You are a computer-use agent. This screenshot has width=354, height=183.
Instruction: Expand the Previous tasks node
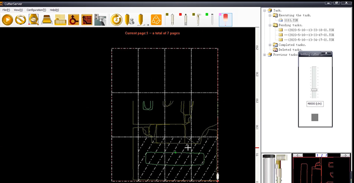[265, 55]
